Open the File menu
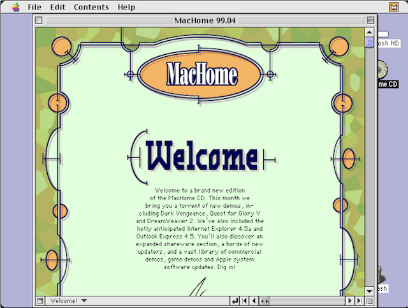This screenshot has width=408, height=308. 34,7
